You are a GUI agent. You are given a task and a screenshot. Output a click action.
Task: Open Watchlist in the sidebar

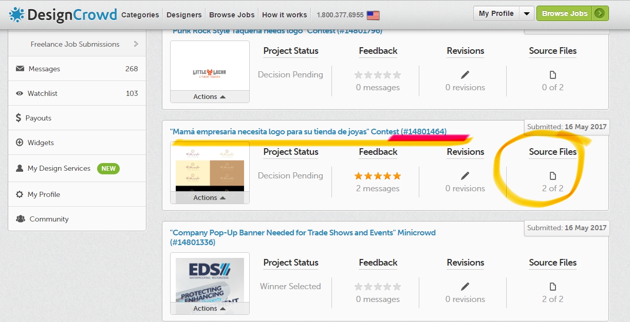(x=77, y=93)
